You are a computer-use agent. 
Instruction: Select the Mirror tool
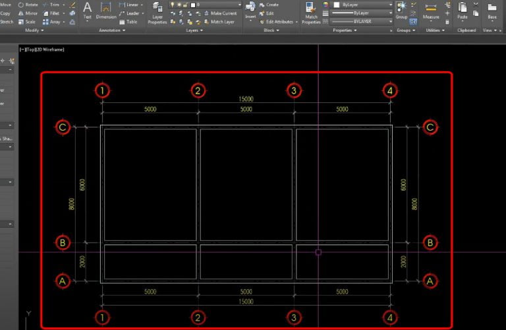[x=28, y=13]
